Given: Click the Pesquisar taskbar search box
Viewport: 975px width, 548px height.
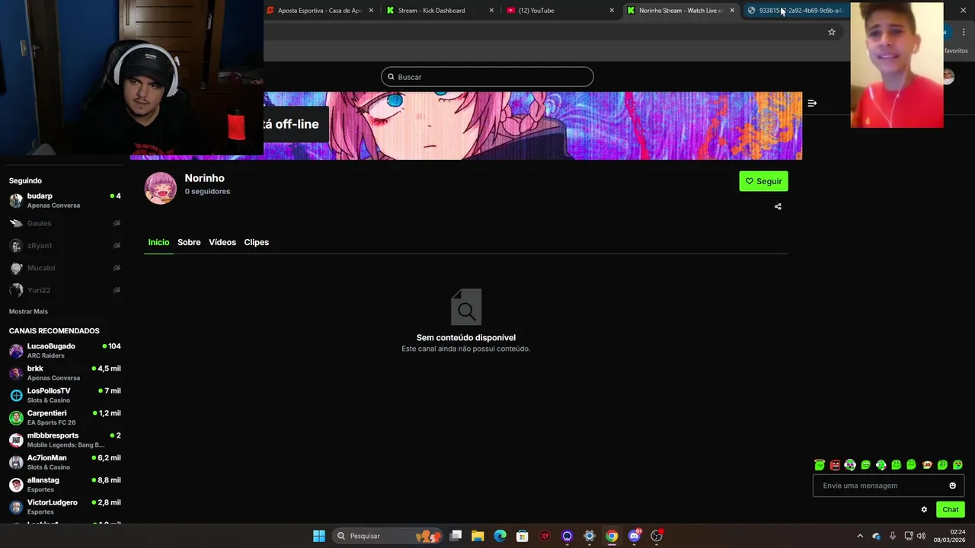Looking at the screenshot, I should point(388,536).
